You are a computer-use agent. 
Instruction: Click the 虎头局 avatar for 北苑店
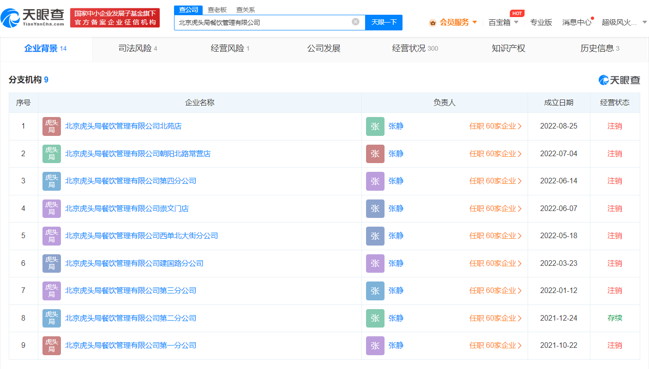click(x=51, y=126)
